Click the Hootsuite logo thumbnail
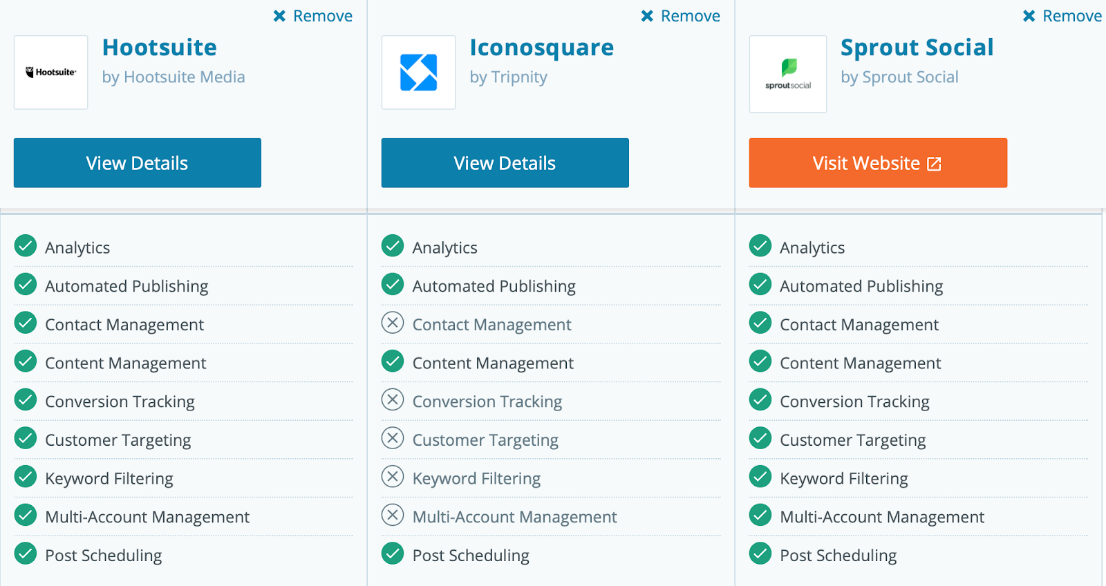The image size is (1106, 586). pos(51,73)
